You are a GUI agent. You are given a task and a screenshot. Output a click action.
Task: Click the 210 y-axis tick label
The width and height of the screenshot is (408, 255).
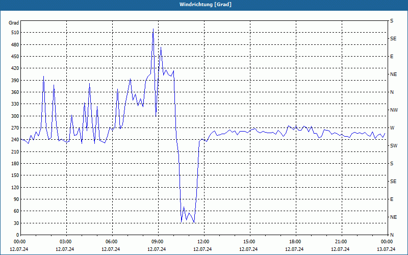(x=15, y=151)
